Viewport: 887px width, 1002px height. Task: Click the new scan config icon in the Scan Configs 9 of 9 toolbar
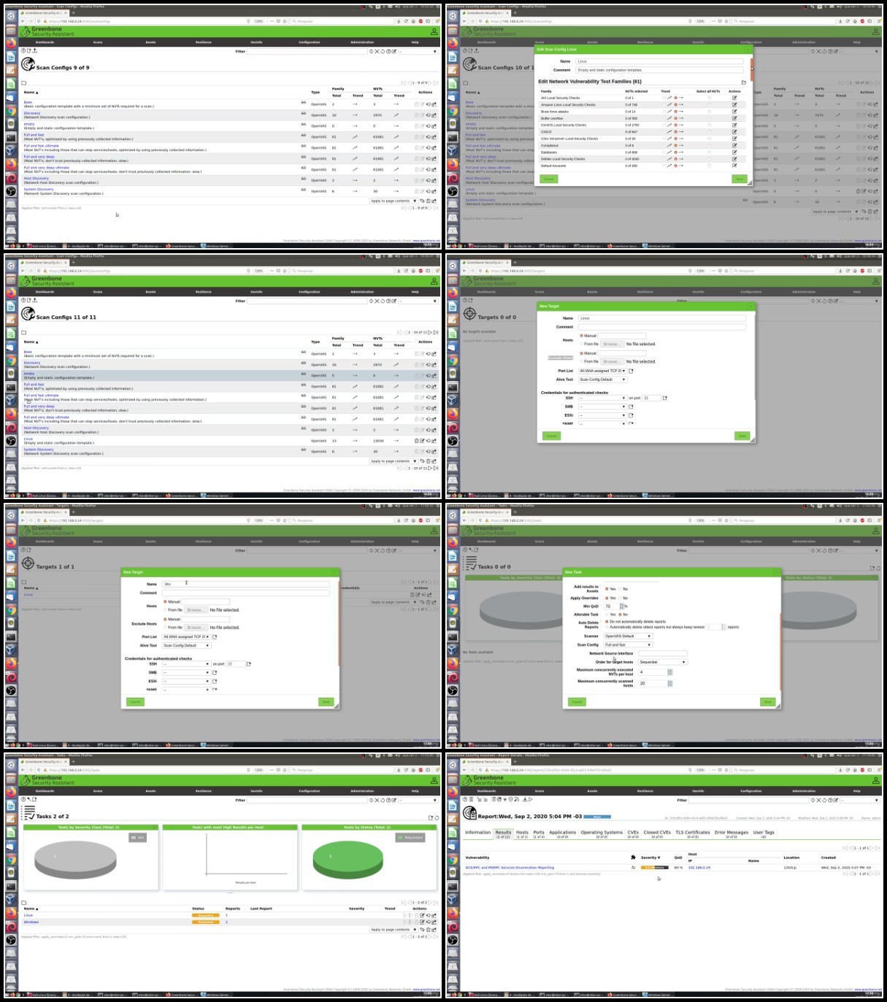(28, 51)
